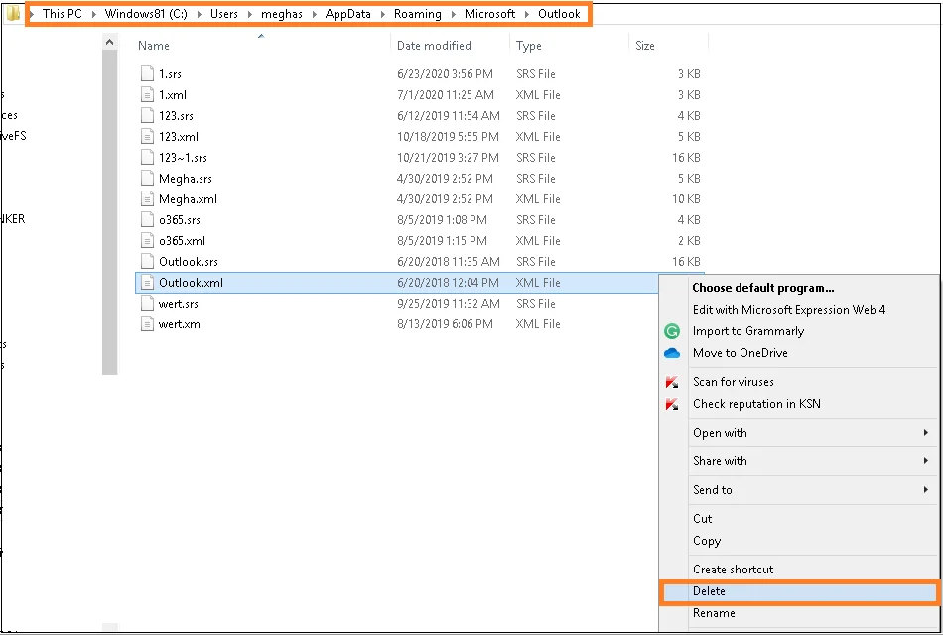
Task: Click the o365.xml file icon
Action: pyautogui.click(x=147, y=240)
